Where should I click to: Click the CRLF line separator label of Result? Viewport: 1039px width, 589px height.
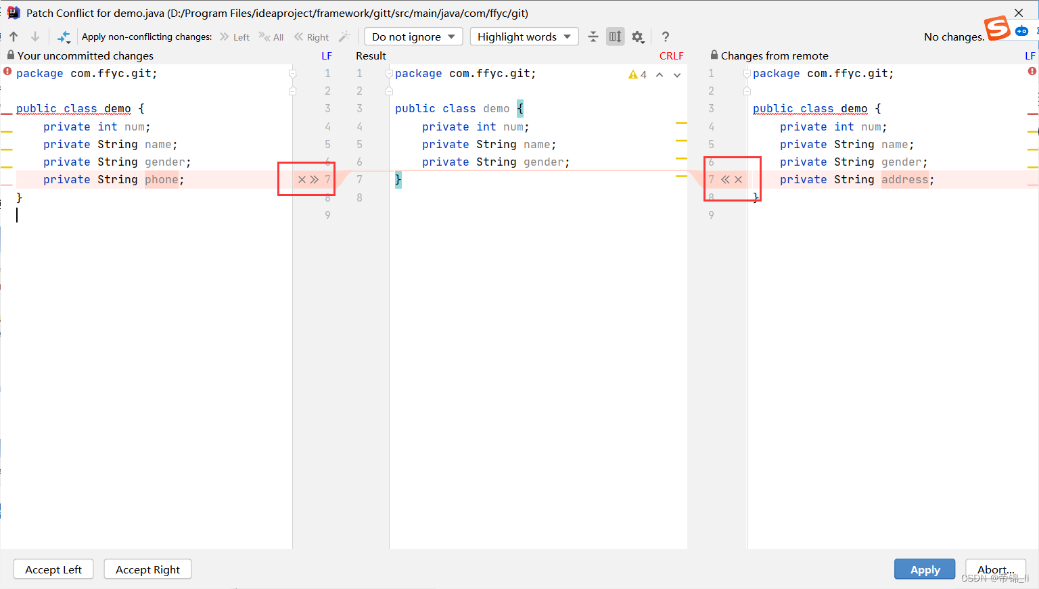[x=672, y=55]
